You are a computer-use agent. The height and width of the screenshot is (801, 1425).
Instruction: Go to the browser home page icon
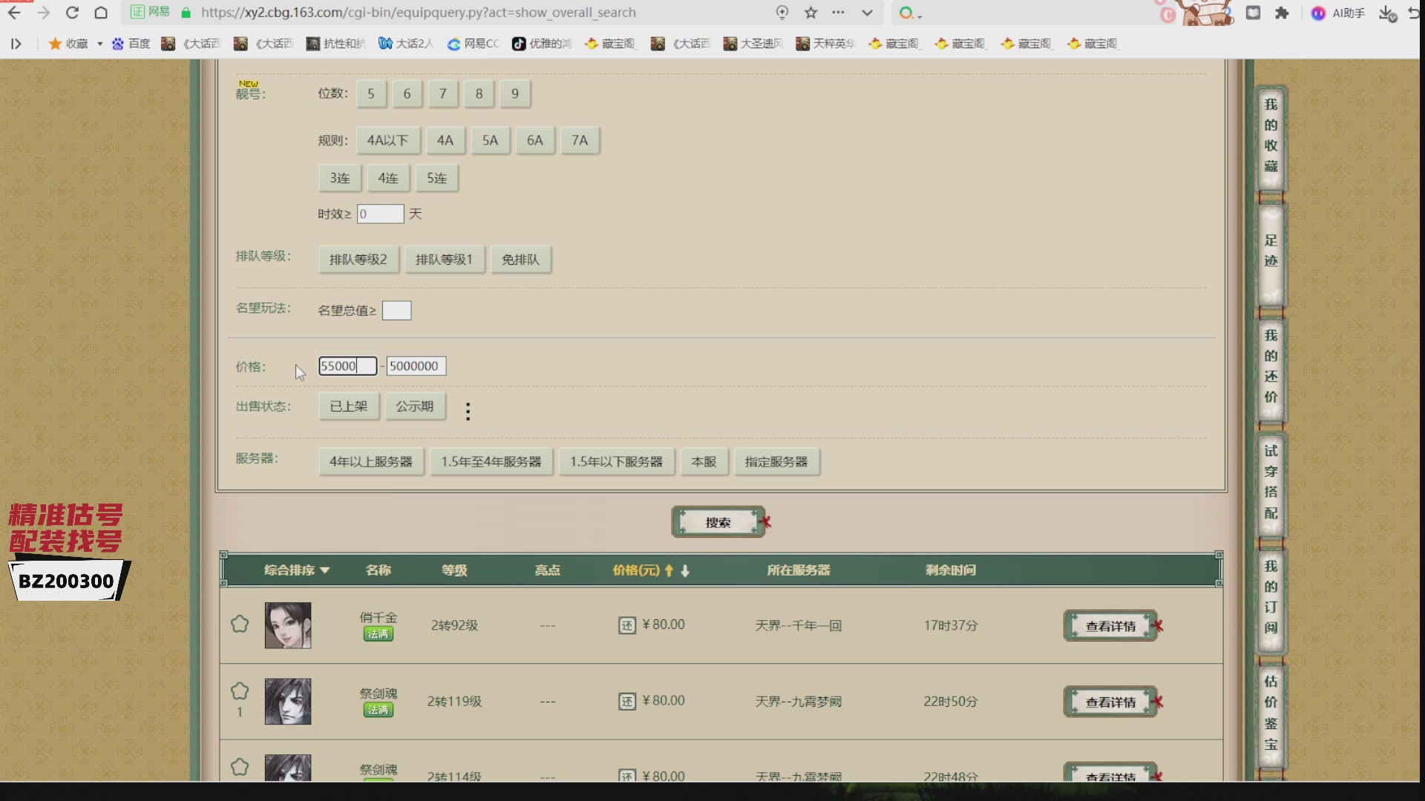click(101, 13)
